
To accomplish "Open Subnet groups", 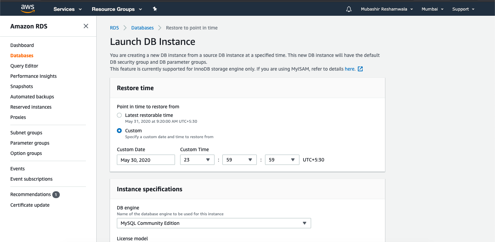I will point(26,133).
